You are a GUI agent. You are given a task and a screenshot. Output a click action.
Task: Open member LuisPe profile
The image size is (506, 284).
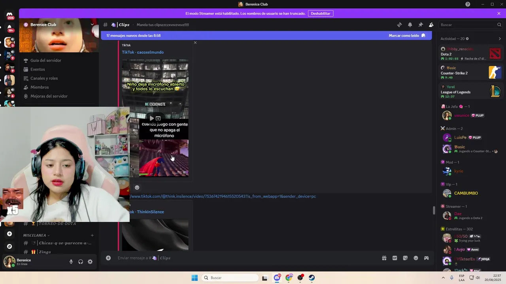pos(471,137)
